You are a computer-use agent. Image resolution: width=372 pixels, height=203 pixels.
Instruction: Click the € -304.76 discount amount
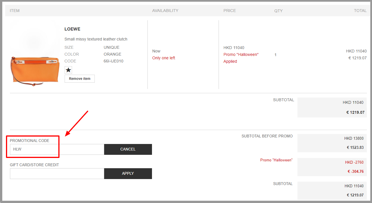(x=355, y=171)
